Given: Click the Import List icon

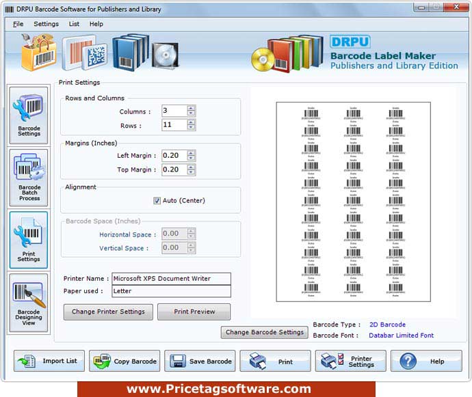Looking at the screenshot, I should click(x=27, y=361).
